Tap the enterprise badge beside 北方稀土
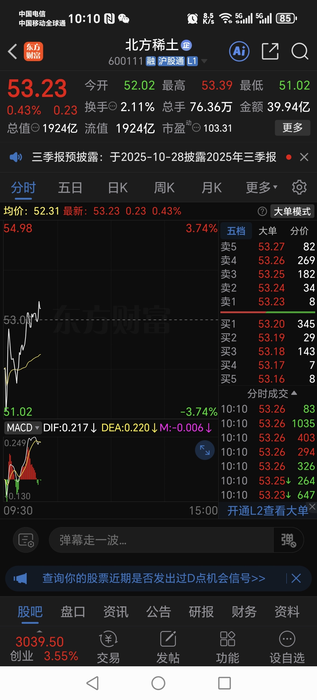Viewport: 317px width, 700px height. (x=186, y=45)
